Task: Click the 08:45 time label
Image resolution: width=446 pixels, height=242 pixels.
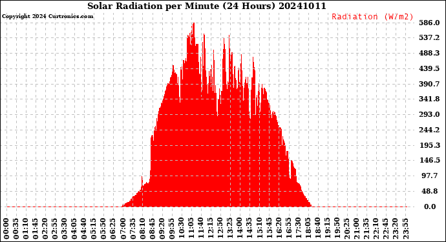Action: point(152,228)
